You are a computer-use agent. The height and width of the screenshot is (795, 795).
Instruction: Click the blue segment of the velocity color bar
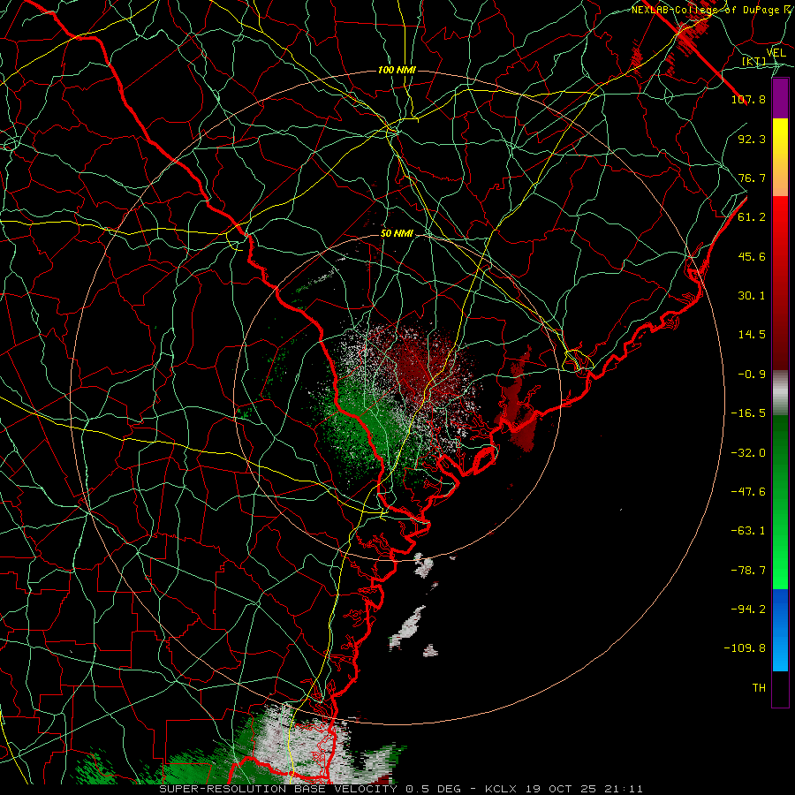(x=780, y=630)
